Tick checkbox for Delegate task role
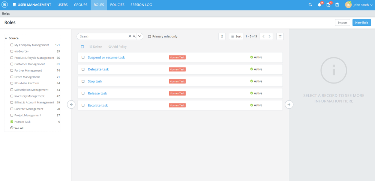Screen dimensions: 375x181 (x=83, y=69)
